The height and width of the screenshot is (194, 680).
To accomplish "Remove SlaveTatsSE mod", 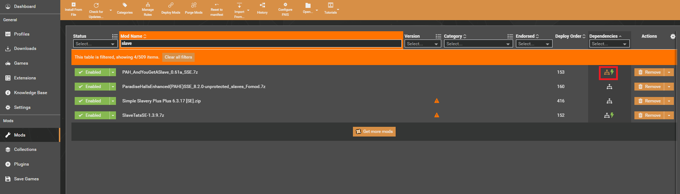I will 649,115.
